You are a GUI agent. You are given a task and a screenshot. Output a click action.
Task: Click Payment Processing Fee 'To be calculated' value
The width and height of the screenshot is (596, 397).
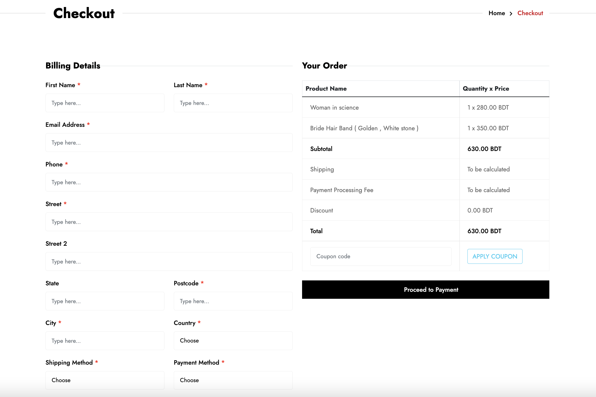tap(488, 190)
